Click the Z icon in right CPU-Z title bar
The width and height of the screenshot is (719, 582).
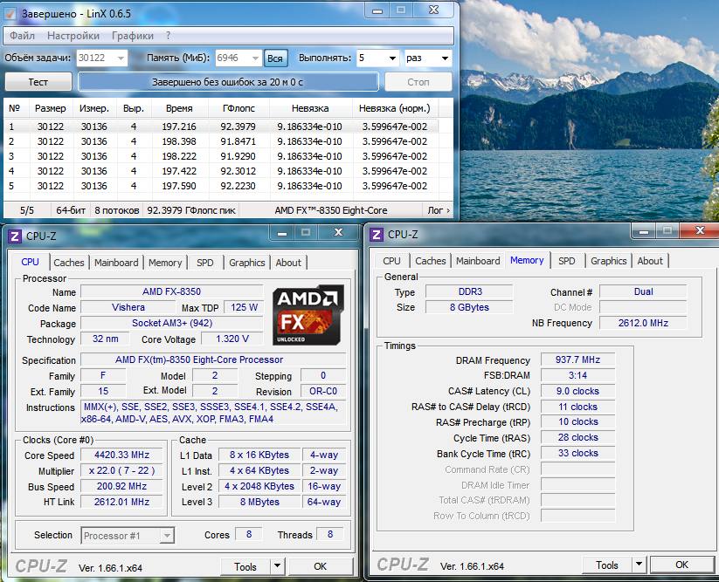[x=377, y=235]
